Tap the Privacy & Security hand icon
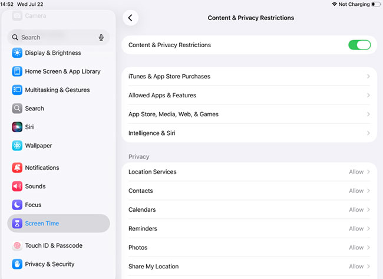Screen dimensions: 383x279 [17, 264]
